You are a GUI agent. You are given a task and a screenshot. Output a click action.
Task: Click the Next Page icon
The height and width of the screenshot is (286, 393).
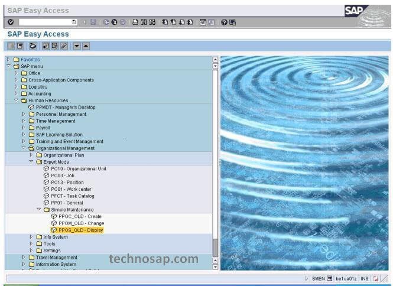tap(182, 22)
